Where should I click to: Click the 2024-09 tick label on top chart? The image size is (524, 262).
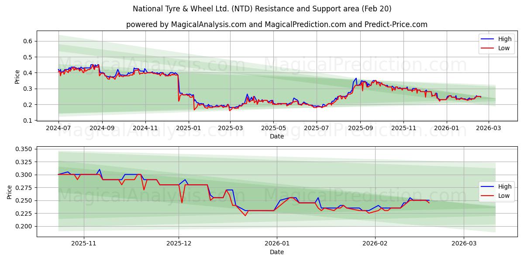[102, 128]
